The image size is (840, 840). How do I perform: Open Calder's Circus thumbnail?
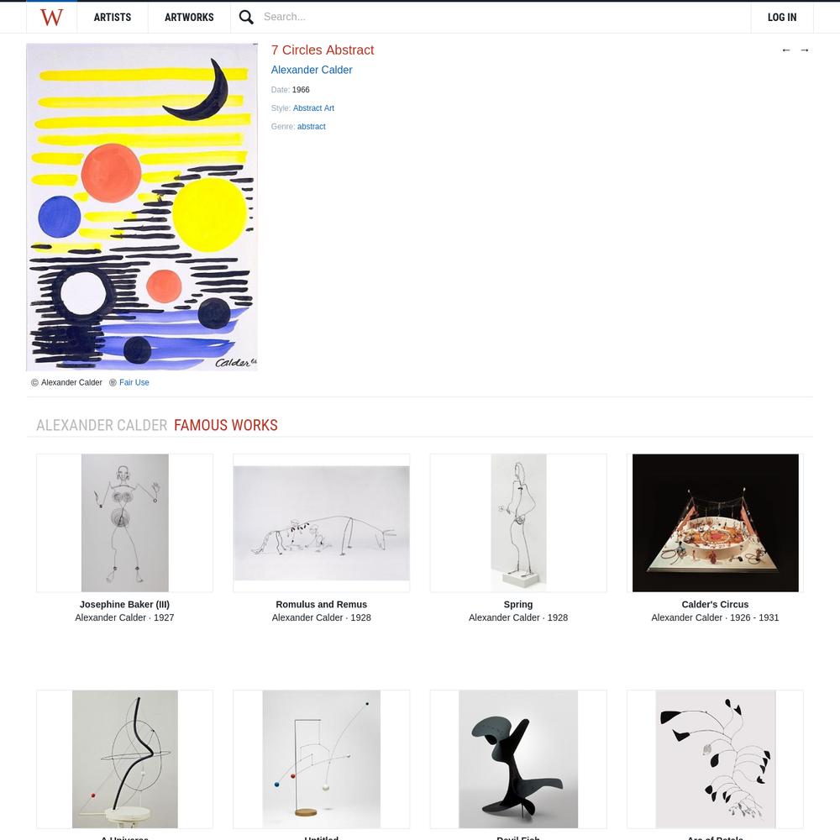tap(715, 522)
